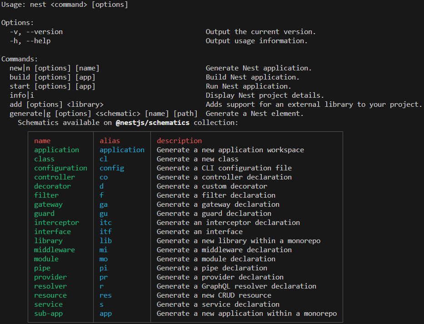This screenshot has width=424, height=324.
Task: Select 'Generate a new CRUD resource' description
Action: (x=214, y=295)
